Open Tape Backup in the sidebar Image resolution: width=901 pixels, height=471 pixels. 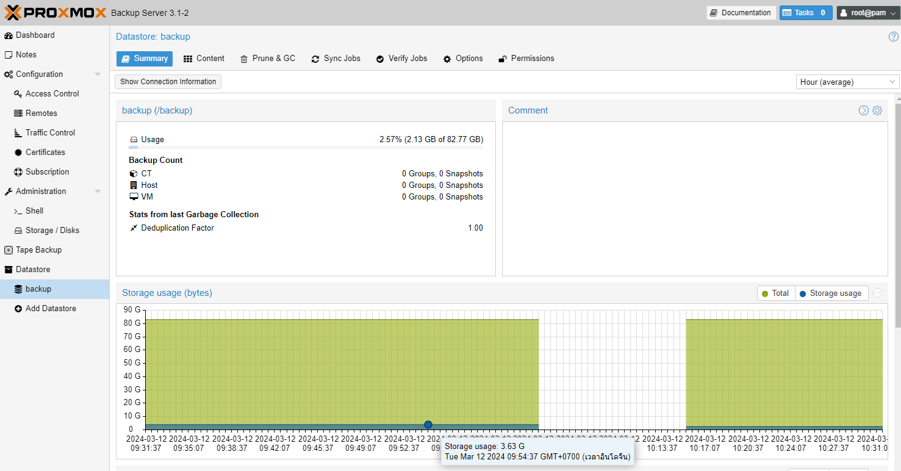coord(38,250)
